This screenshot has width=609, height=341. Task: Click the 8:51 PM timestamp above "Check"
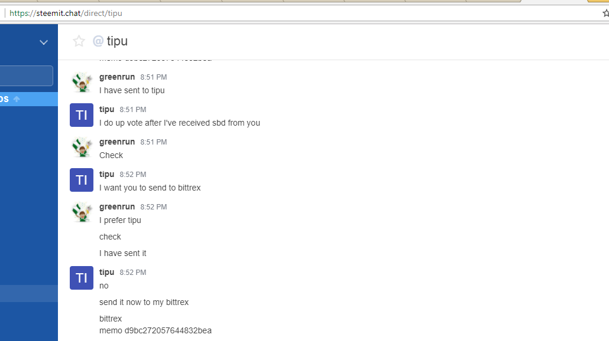pos(154,142)
